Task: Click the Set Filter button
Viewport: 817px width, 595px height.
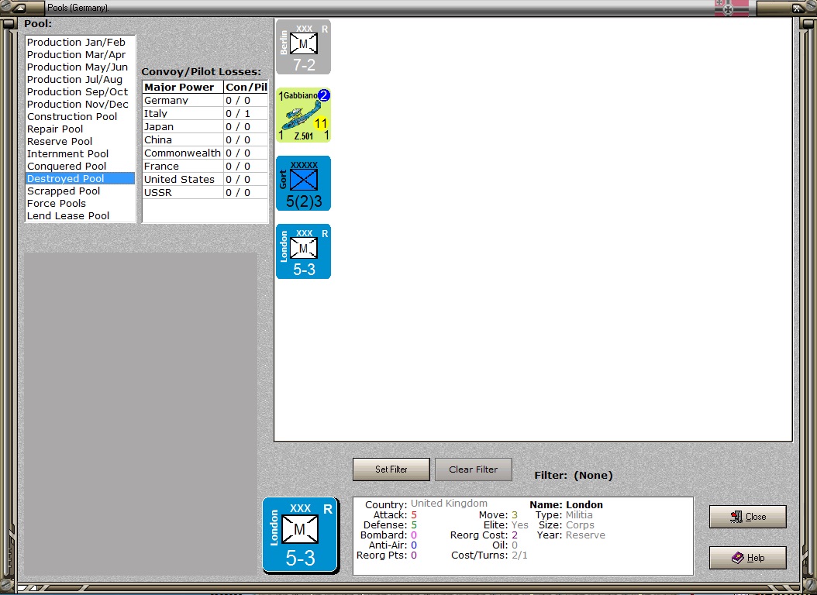Action: click(x=391, y=469)
